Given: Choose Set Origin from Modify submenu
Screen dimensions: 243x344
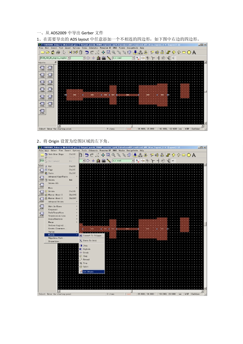Looking at the screenshot, I should 92,272.
